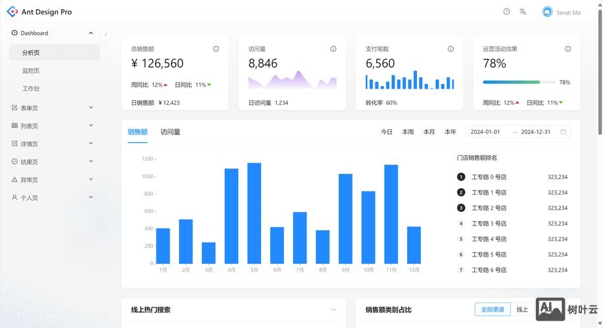Expand the 列表页 menu chevron
The width and height of the screenshot is (603, 328).
(91, 125)
